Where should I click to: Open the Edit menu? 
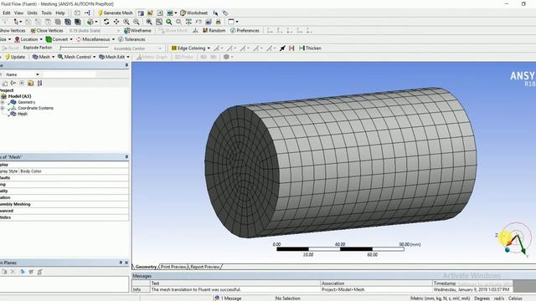pos(7,13)
